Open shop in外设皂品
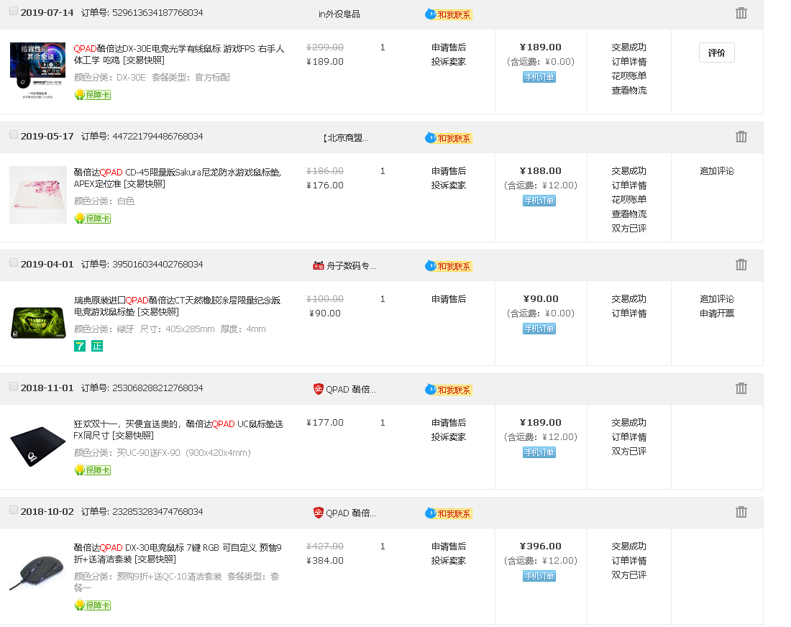The width and height of the screenshot is (791, 627). point(339,14)
